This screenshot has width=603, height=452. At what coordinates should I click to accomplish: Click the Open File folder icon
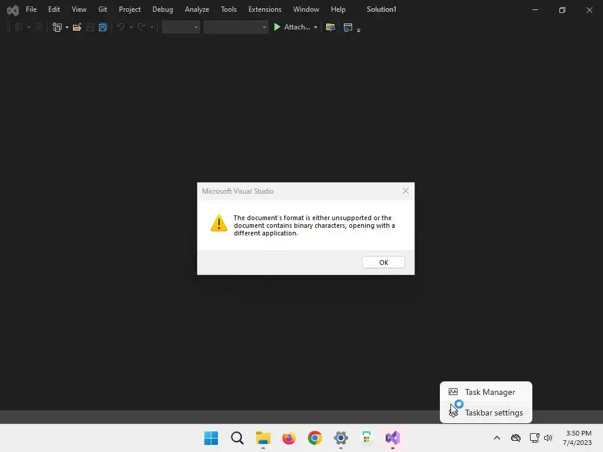(77, 27)
